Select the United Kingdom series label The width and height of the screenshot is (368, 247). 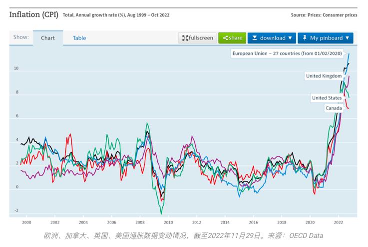click(x=324, y=76)
